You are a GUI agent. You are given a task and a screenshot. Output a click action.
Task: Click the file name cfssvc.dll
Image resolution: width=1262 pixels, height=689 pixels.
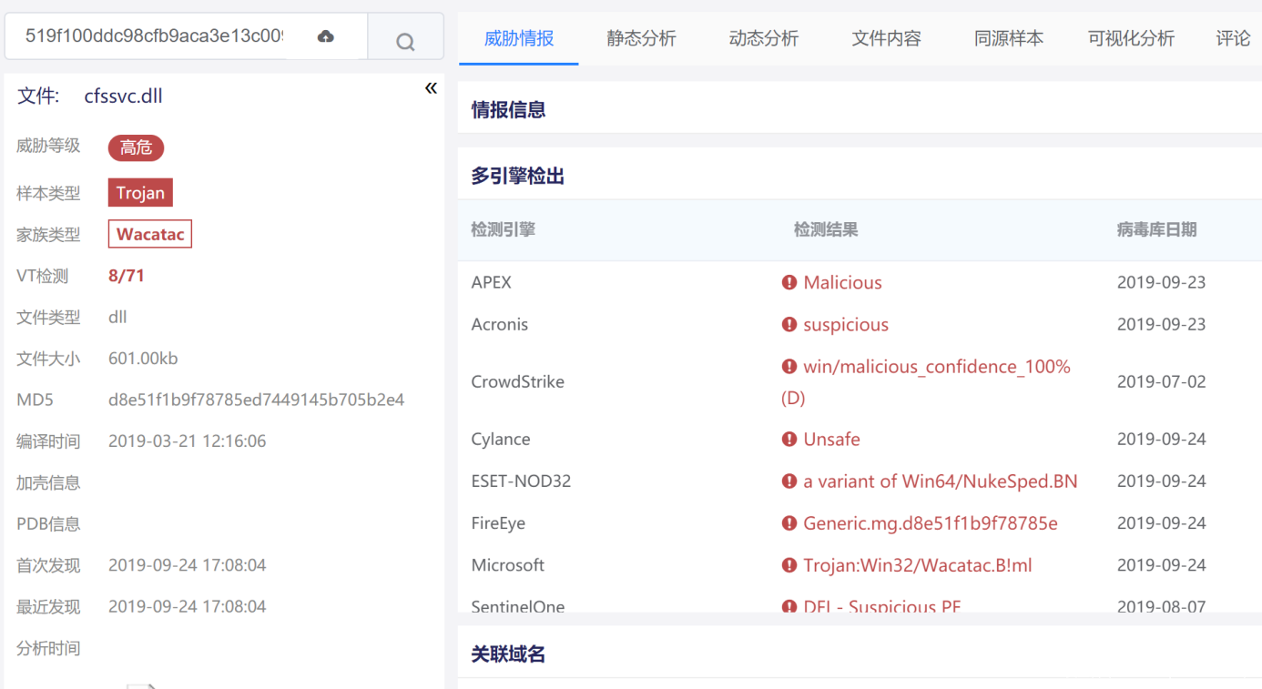click(123, 96)
